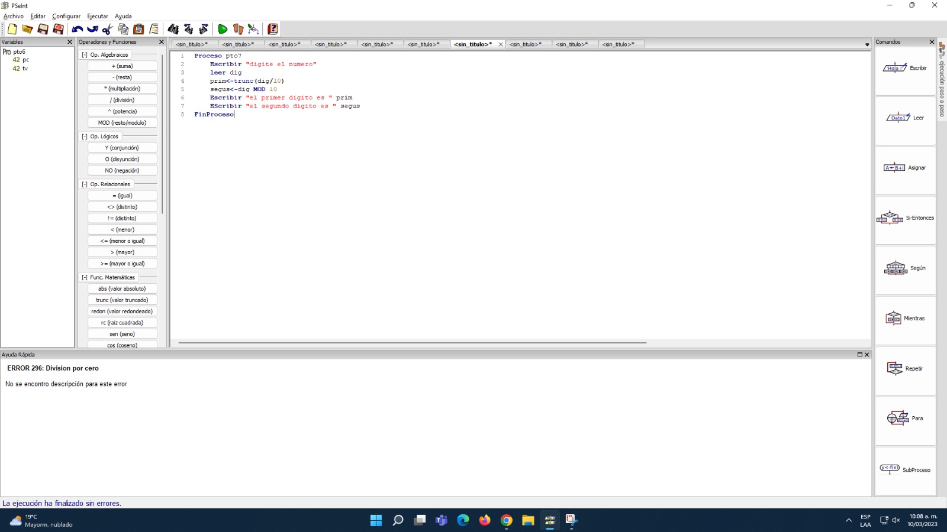Click the Save As red floppy icon
947x532 pixels.
pos(58,29)
